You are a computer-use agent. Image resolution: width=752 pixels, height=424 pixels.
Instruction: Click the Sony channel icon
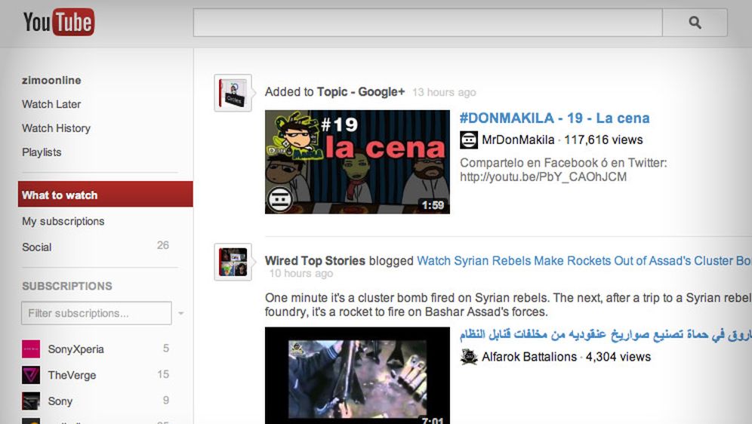tap(31, 401)
